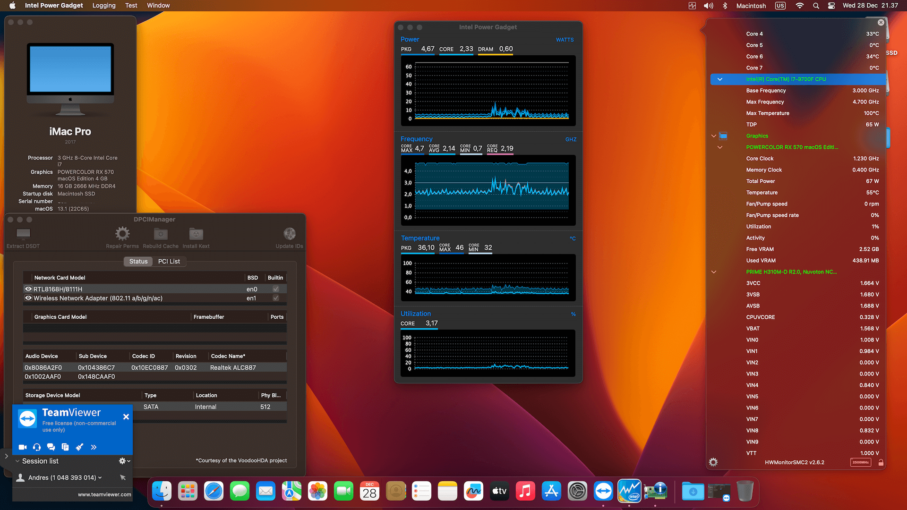Collapse the Graphics section in HWMonitor
The height and width of the screenshot is (510, 907).
click(x=714, y=136)
